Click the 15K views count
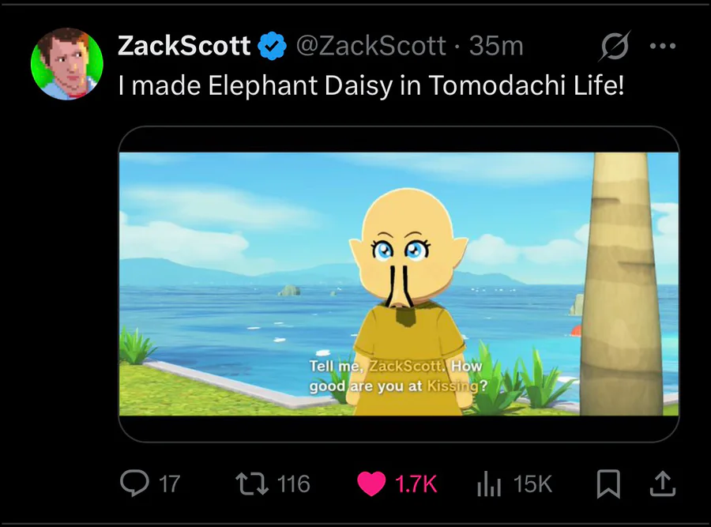Screen dimensions: 711x527 click(533, 484)
